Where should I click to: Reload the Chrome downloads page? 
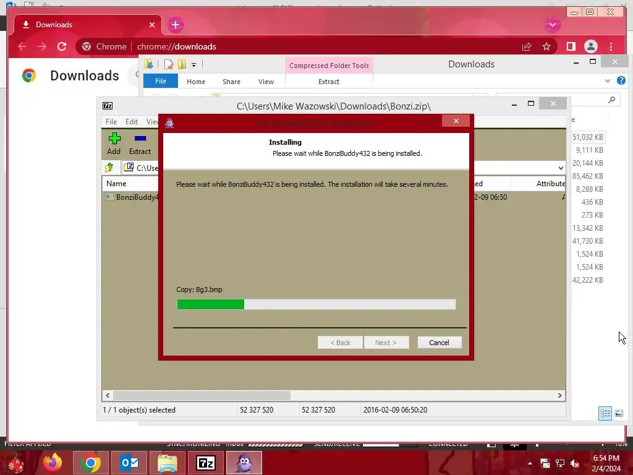tap(62, 46)
